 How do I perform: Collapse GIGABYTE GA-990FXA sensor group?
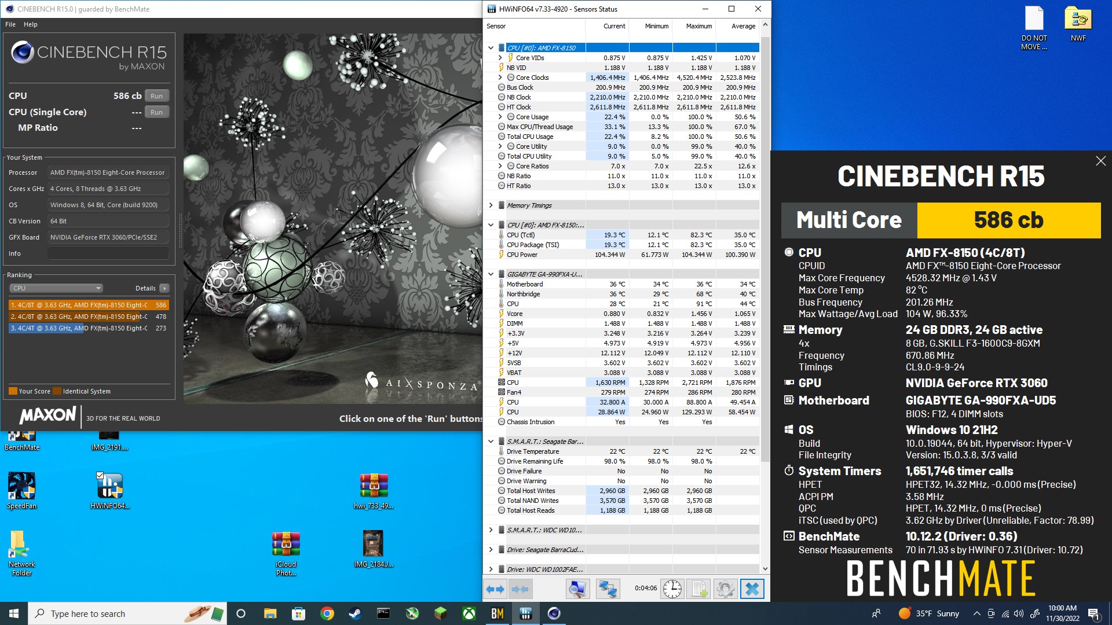(x=491, y=274)
